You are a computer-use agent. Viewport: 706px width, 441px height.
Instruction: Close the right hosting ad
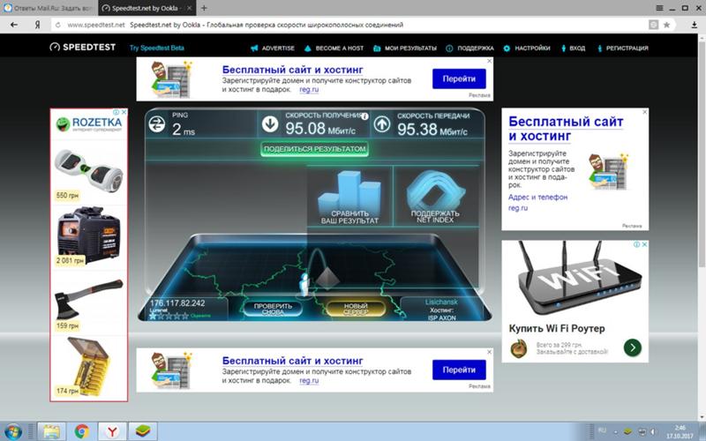pos(645,112)
